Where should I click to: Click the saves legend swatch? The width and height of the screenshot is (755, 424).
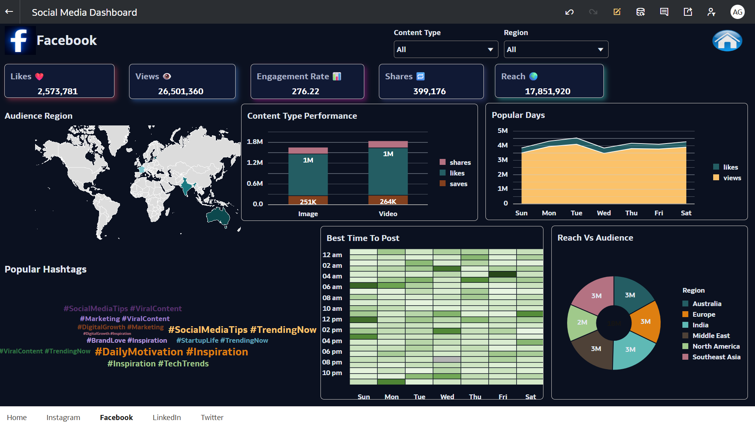pos(442,183)
